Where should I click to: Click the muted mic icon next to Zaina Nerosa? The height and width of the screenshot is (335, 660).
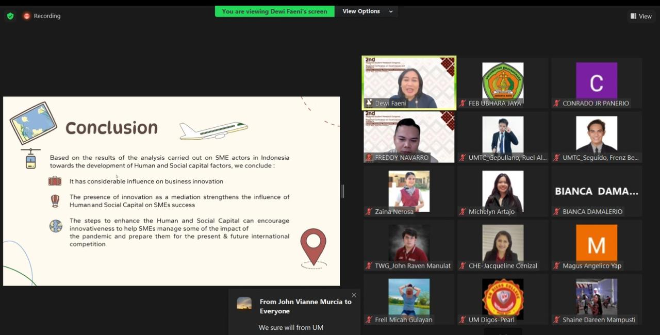[x=369, y=212]
